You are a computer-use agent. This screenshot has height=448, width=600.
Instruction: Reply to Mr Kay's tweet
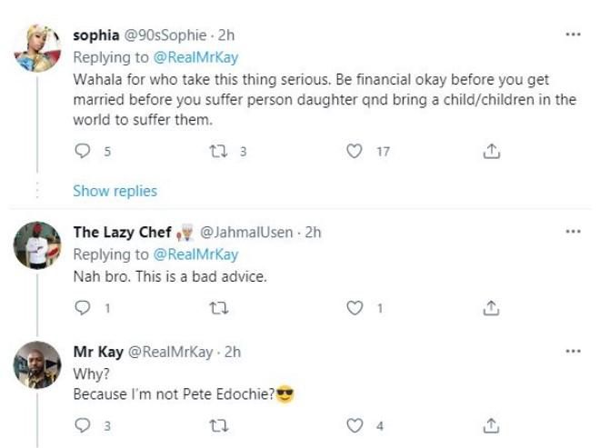[81, 424]
